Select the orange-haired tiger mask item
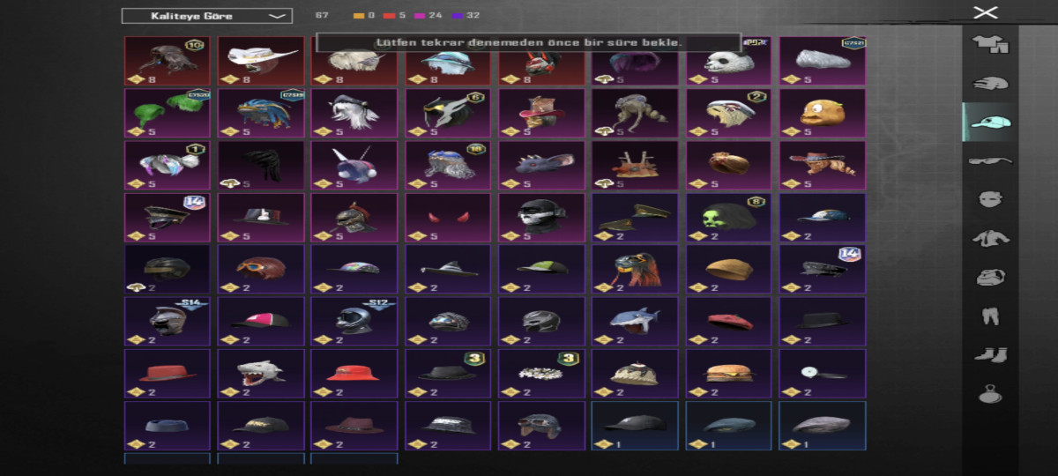 pyautogui.click(x=635, y=269)
